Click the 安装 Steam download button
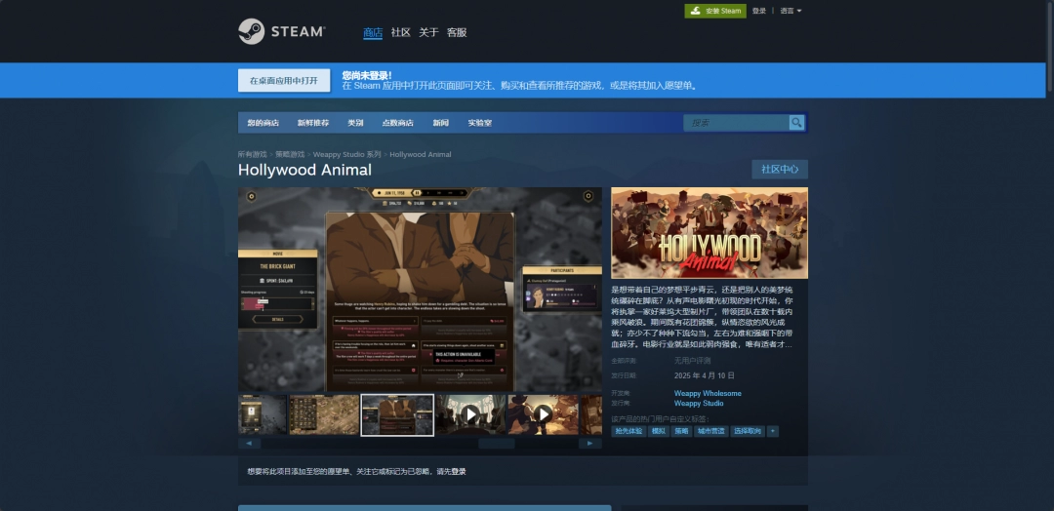Viewport: 1054px width, 511px height. click(714, 11)
